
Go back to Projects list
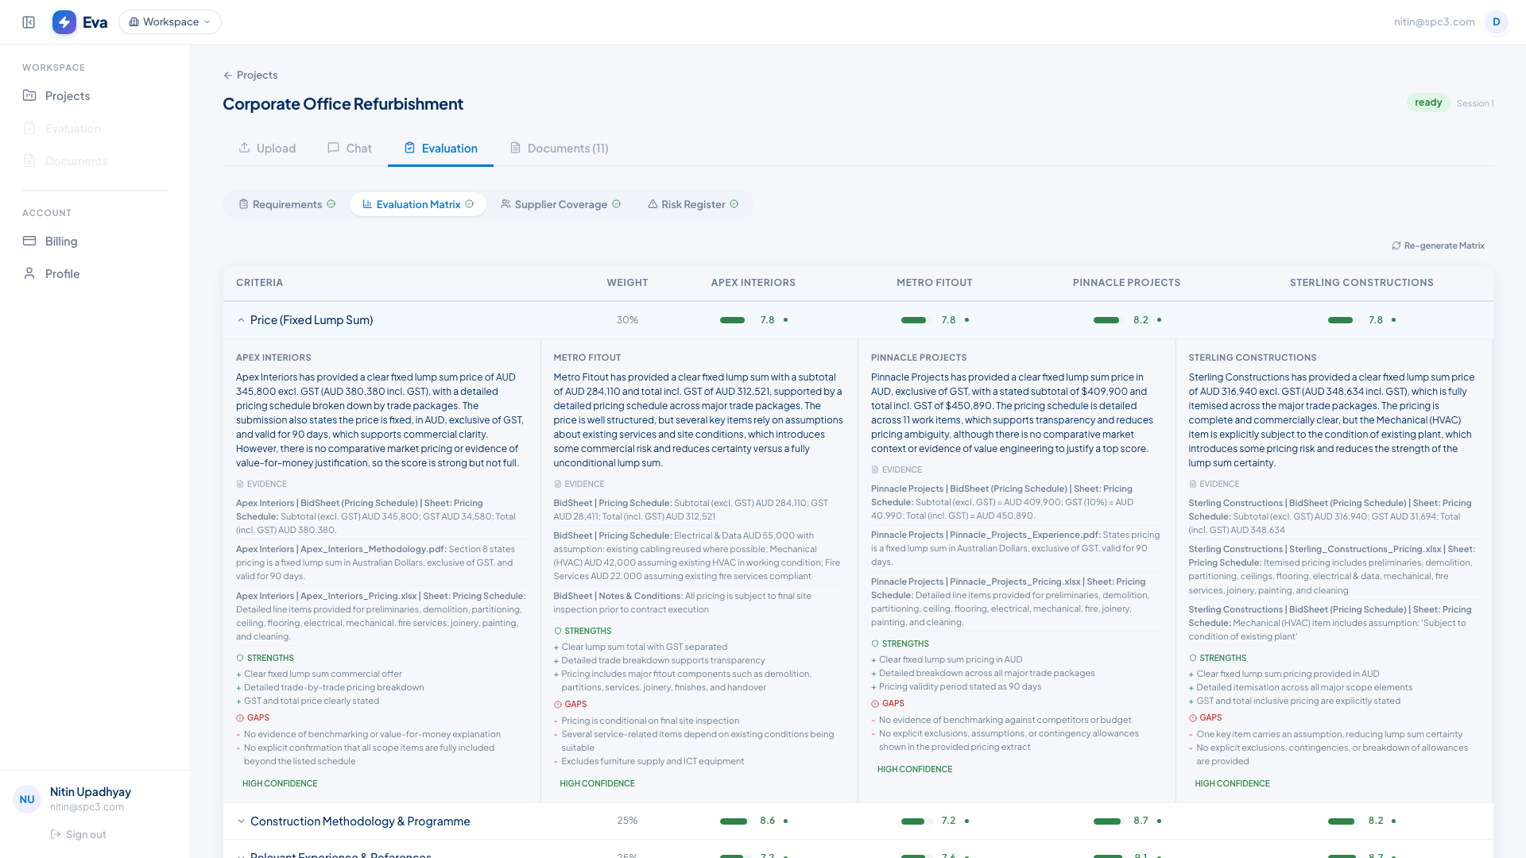click(x=250, y=75)
